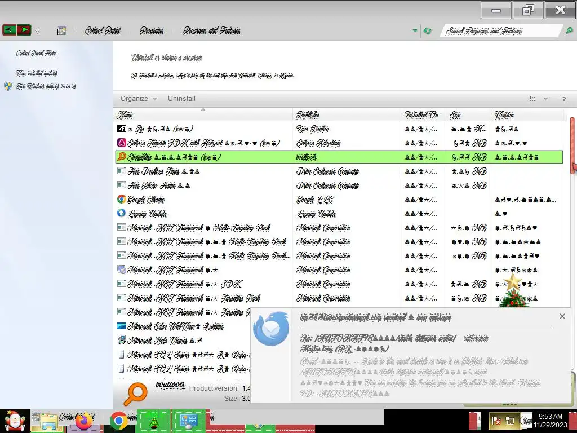Open the recent pages dropdown beside arrows
The height and width of the screenshot is (433, 577).
point(37,32)
